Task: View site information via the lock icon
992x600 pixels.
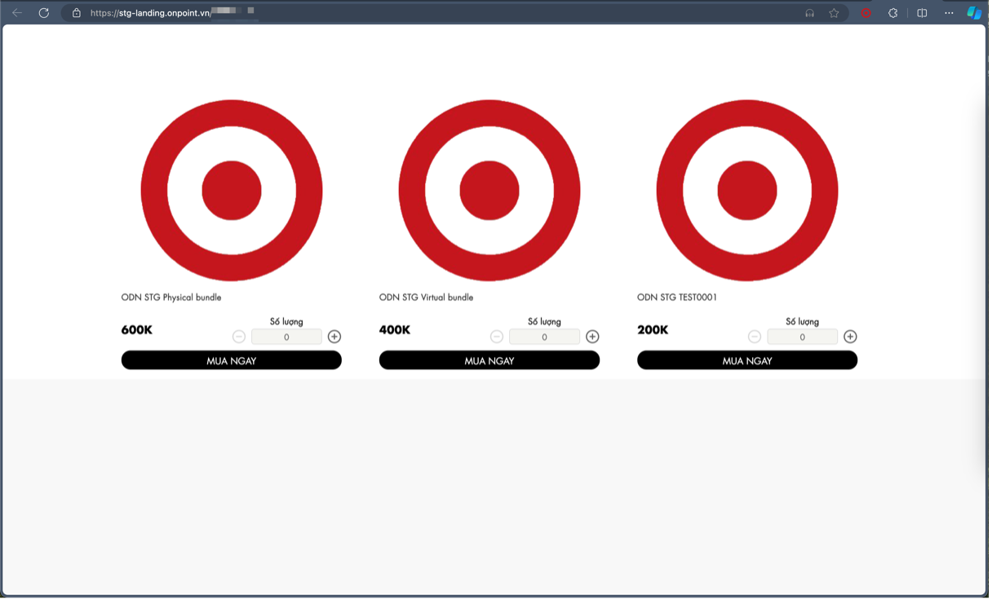Action: pos(77,13)
